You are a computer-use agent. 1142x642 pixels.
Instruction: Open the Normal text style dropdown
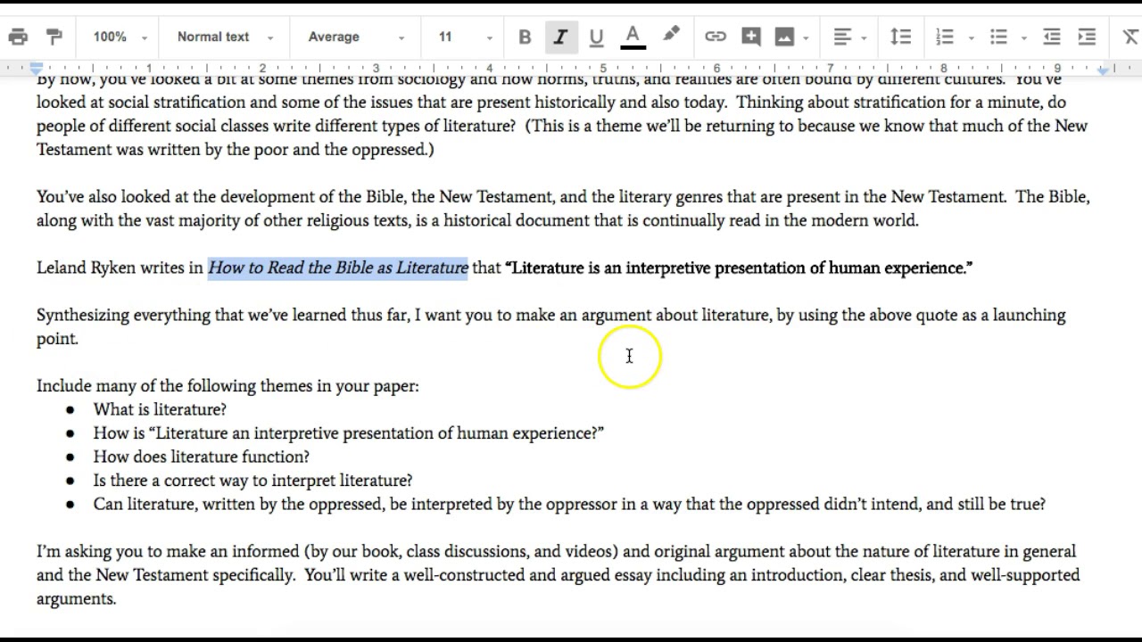(x=225, y=37)
